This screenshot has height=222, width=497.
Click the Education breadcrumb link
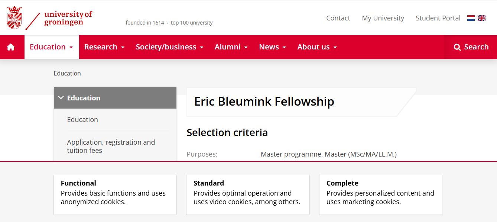(67, 73)
